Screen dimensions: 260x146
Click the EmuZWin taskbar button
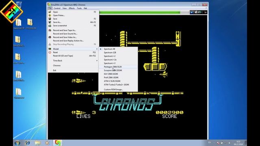[x=58, y=143]
